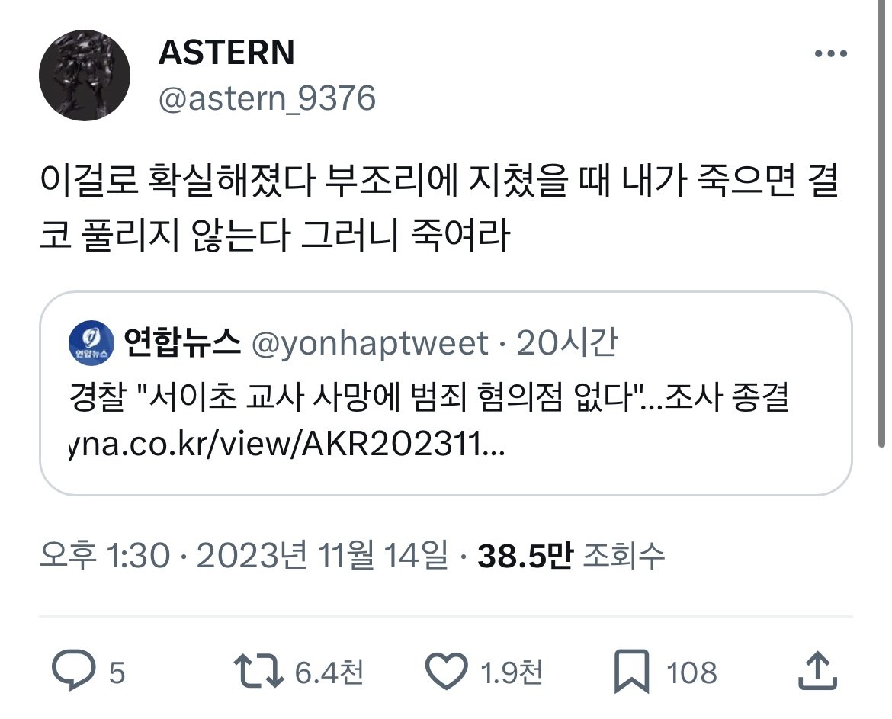Click the 연합뉴스 account name
The height and width of the screenshot is (719, 892).
(x=182, y=342)
